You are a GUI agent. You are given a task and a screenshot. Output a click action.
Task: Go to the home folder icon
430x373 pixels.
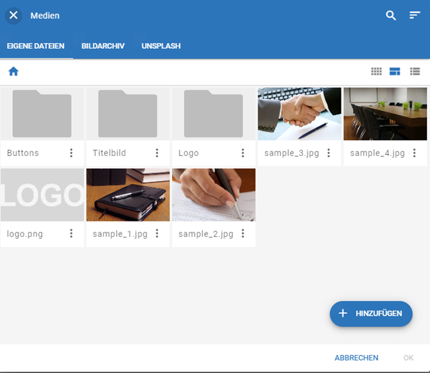(13, 71)
